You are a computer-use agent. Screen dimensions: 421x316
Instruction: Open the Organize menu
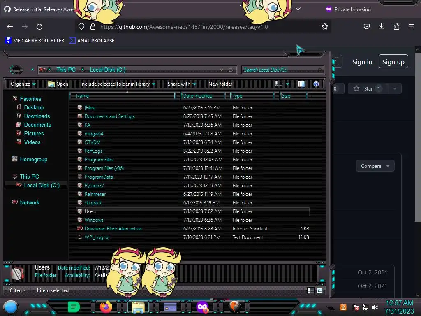pos(23,84)
